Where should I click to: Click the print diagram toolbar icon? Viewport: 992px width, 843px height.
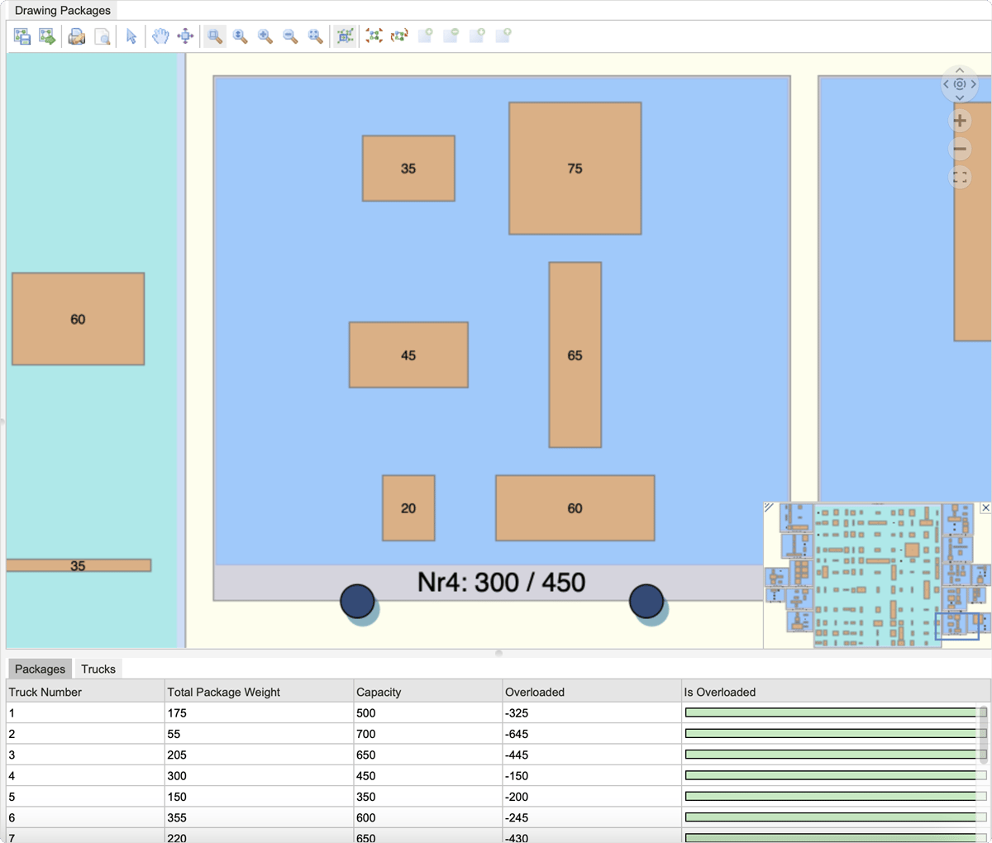coord(77,36)
